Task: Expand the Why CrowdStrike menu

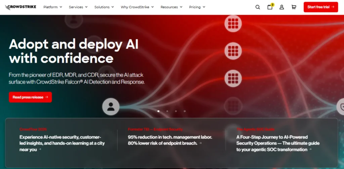Action: point(137,7)
